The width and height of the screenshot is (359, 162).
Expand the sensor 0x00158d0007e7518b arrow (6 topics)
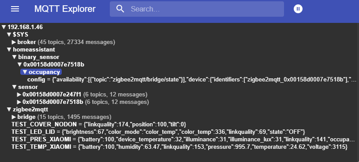[x=19, y=102]
